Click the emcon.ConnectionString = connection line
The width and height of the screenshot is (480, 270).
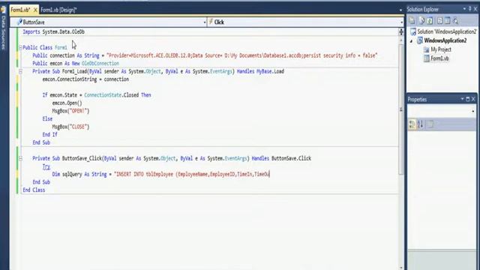(85, 79)
